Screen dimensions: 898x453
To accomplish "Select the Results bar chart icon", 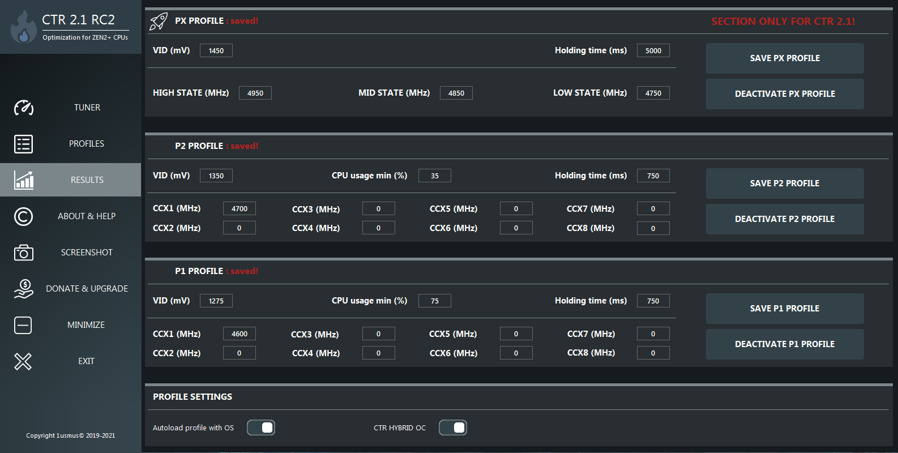I will click(x=23, y=180).
